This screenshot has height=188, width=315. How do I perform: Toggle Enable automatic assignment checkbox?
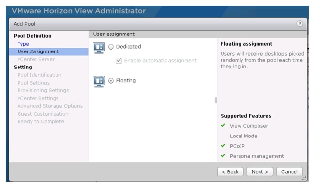click(119, 61)
